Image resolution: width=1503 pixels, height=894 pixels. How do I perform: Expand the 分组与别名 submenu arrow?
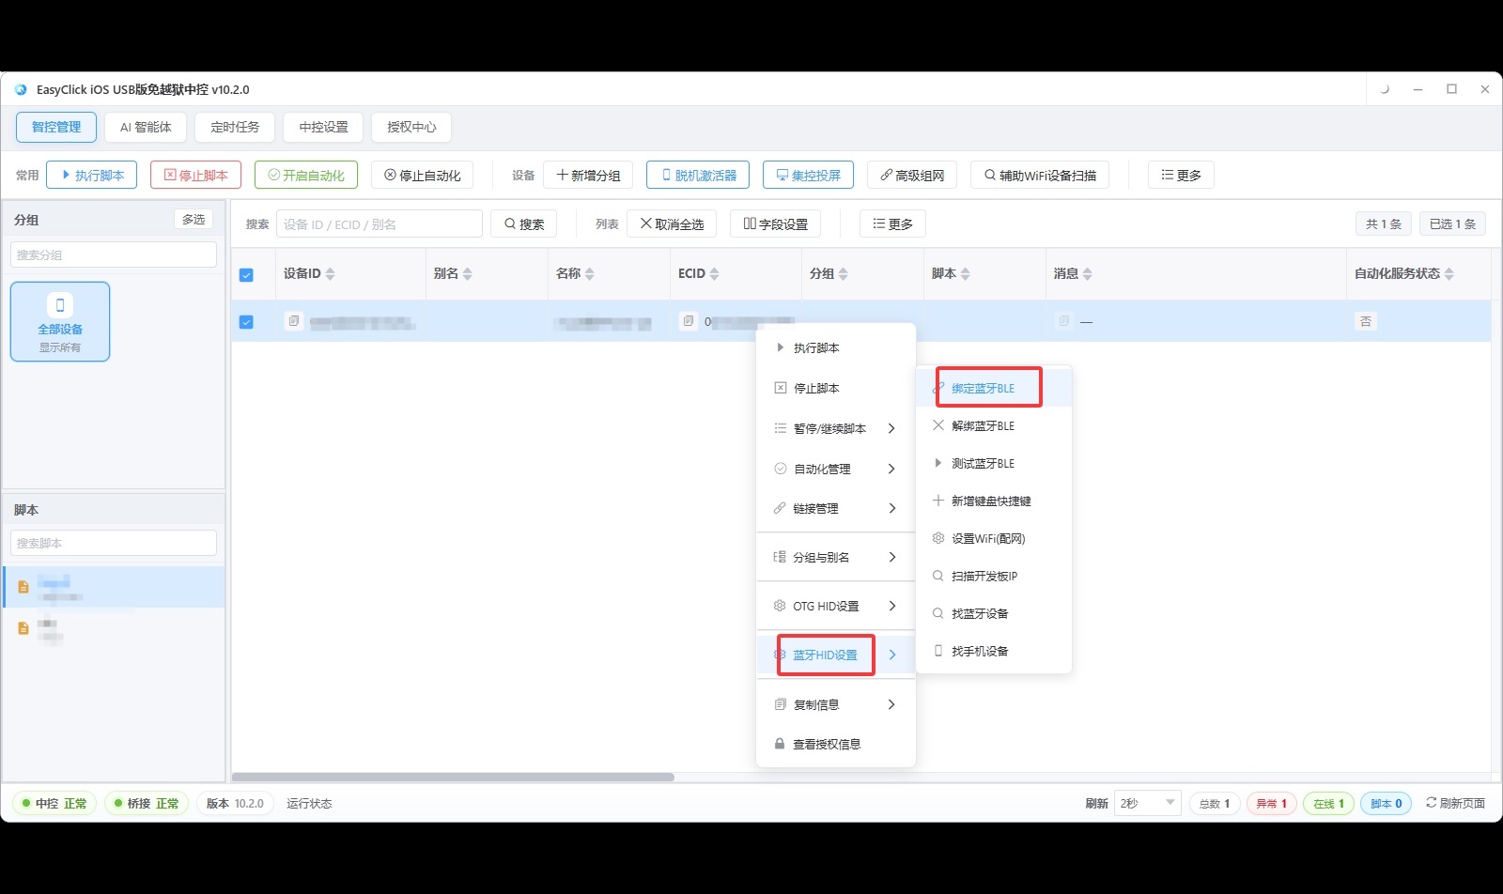(x=891, y=557)
